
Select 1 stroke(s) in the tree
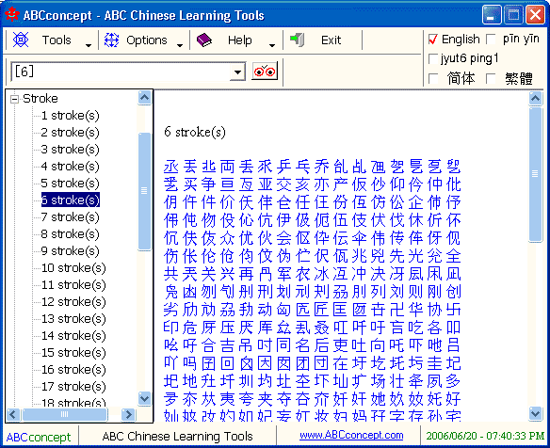point(70,116)
